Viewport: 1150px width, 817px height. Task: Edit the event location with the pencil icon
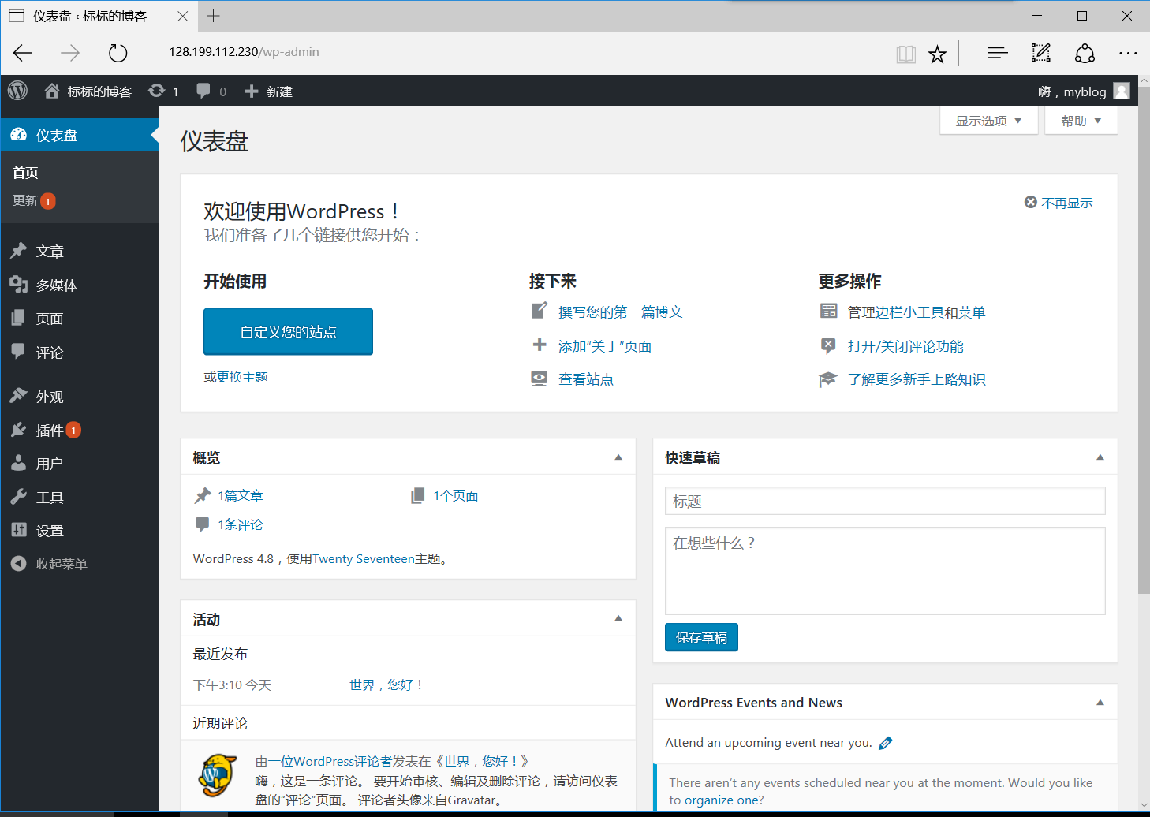885,743
